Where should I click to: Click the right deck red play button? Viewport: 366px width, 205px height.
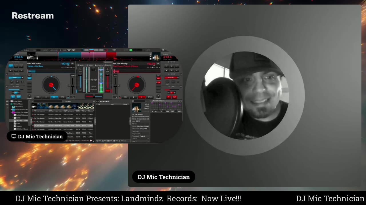[142, 97]
